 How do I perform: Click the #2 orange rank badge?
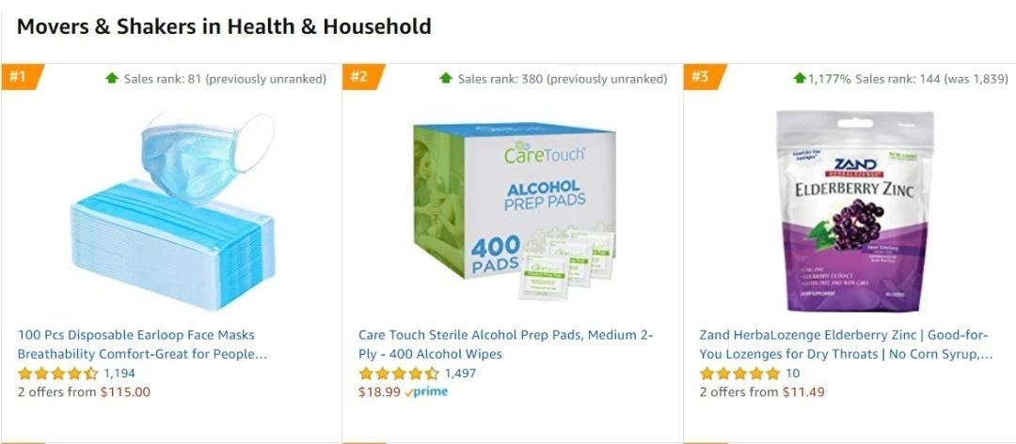pos(361,77)
